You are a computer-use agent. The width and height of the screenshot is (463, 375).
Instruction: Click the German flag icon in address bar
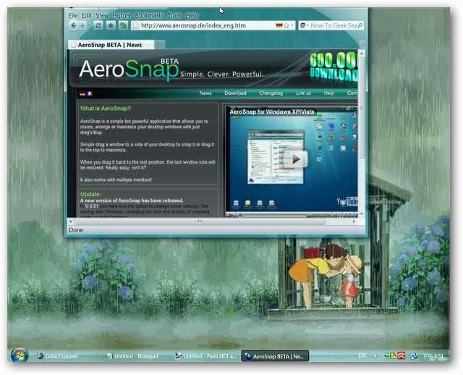279,26
